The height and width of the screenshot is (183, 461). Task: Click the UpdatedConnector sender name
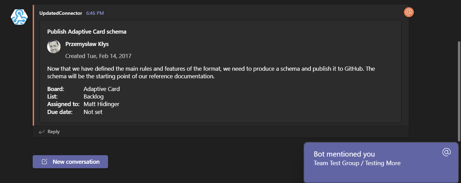click(x=61, y=13)
